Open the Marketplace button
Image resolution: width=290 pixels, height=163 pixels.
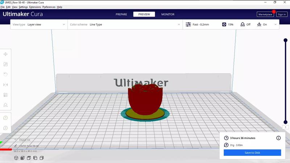click(x=265, y=14)
